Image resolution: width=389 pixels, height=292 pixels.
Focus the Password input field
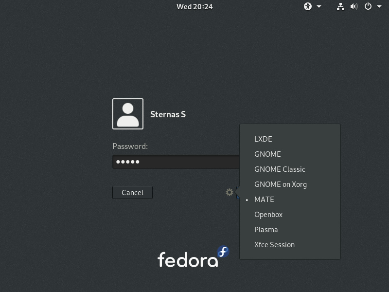pos(176,162)
